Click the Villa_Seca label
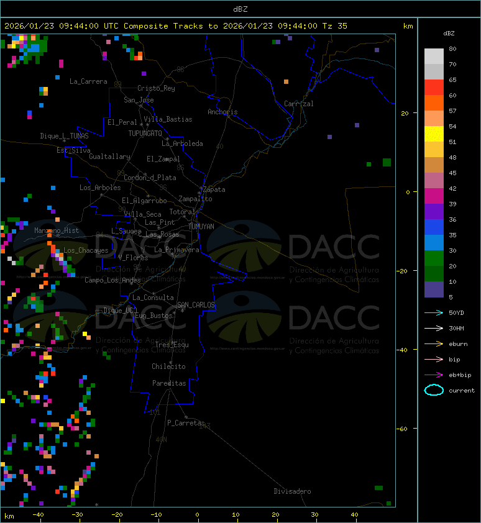 pyautogui.click(x=142, y=214)
